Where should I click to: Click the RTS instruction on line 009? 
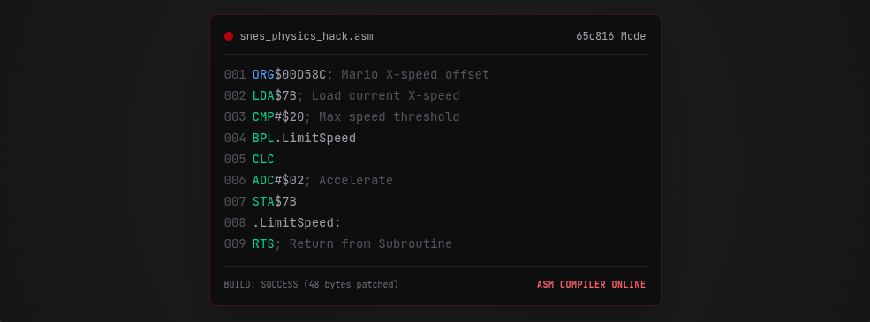[x=263, y=243]
